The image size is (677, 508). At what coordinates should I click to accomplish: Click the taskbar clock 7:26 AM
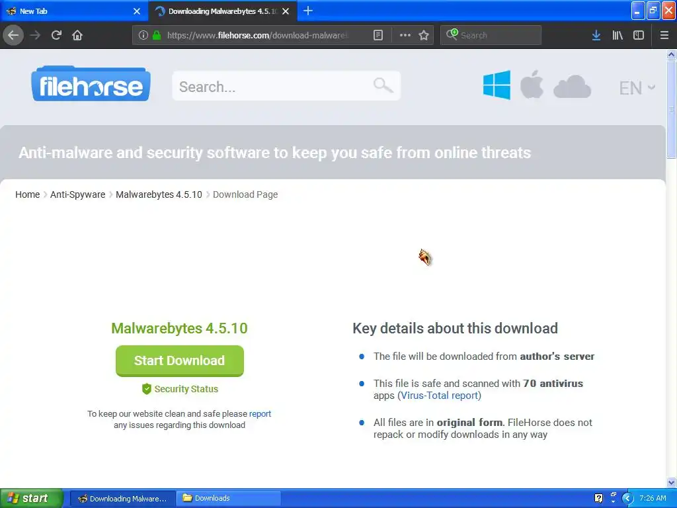click(x=653, y=498)
